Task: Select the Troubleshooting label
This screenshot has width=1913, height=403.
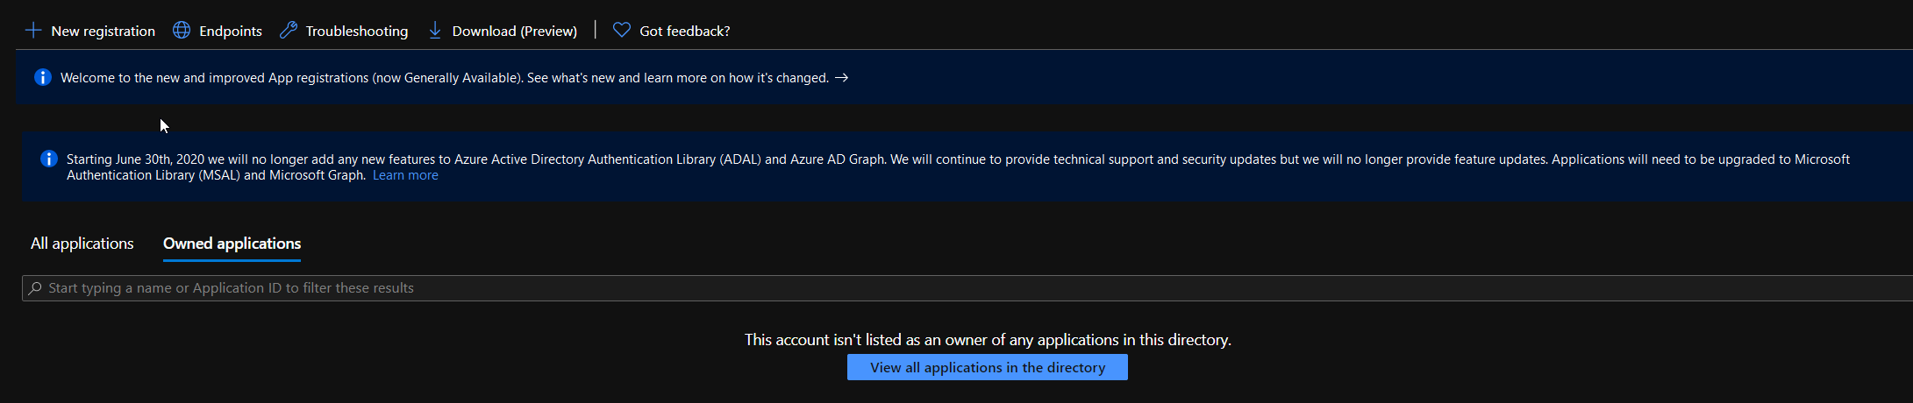Action: 356,32
